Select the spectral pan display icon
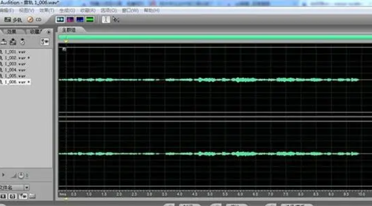 (80, 19)
